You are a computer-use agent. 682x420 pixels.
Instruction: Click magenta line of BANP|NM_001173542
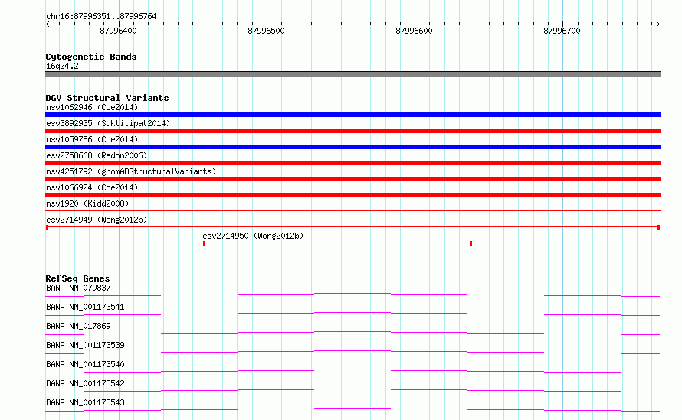point(352,390)
